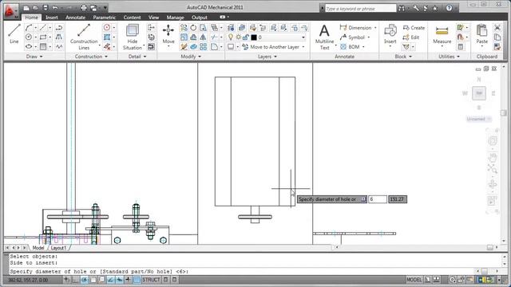Choose the Rectangle draw tool
Image resolution: width=511 pixels, height=287 pixels.
[x=43, y=37]
